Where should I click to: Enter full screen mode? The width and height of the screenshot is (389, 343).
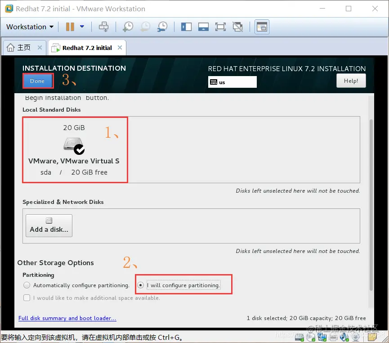click(220, 27)
